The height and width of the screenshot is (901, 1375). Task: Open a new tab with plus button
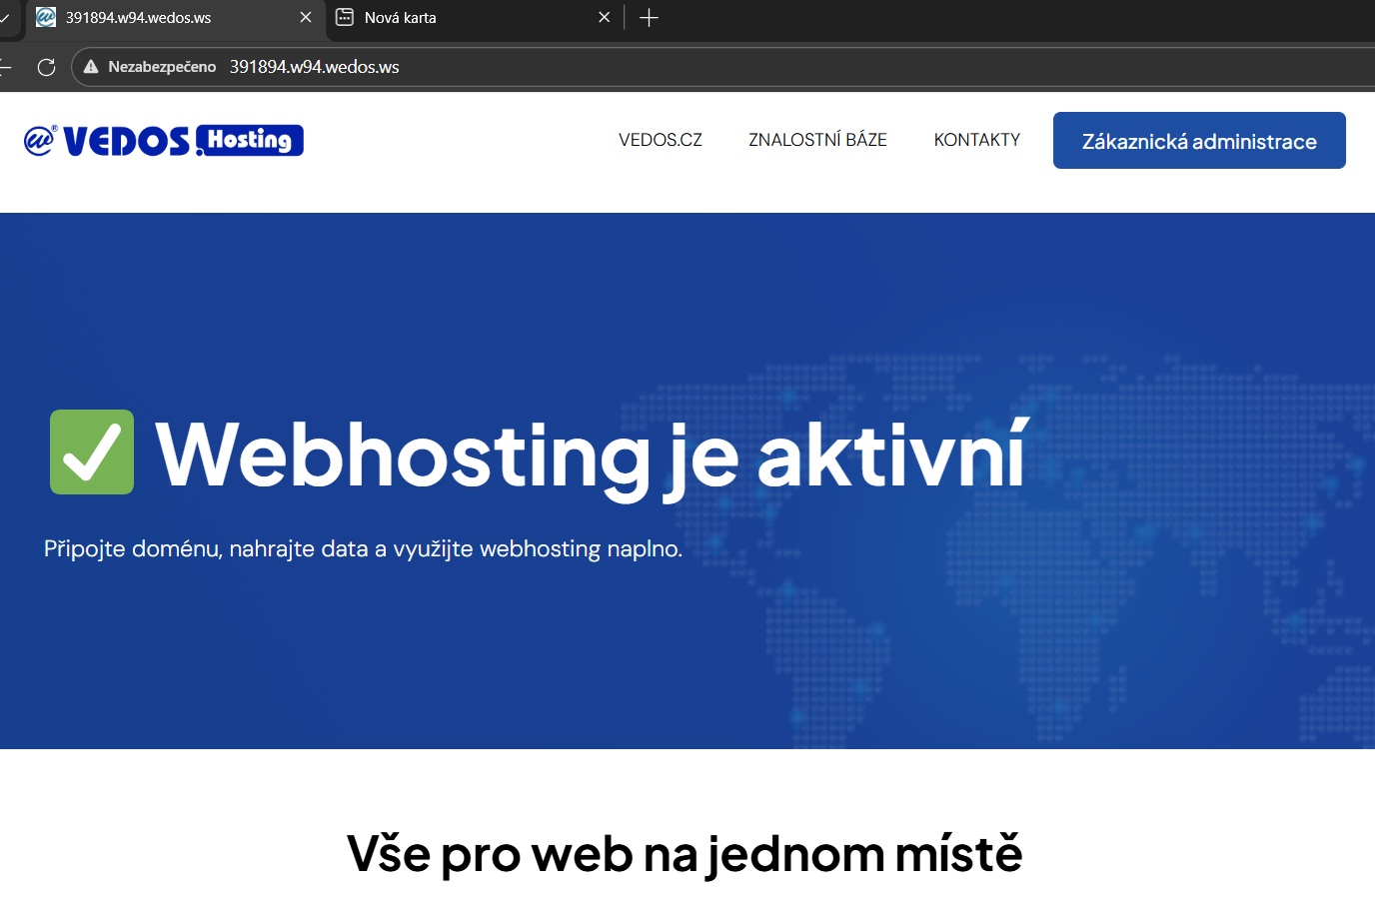click(649, 17)
